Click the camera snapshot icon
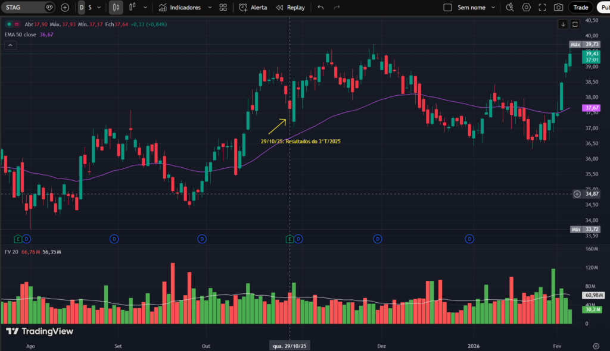Screen dimensions: 610x351 pyautogui.click(x=558, y=7)
